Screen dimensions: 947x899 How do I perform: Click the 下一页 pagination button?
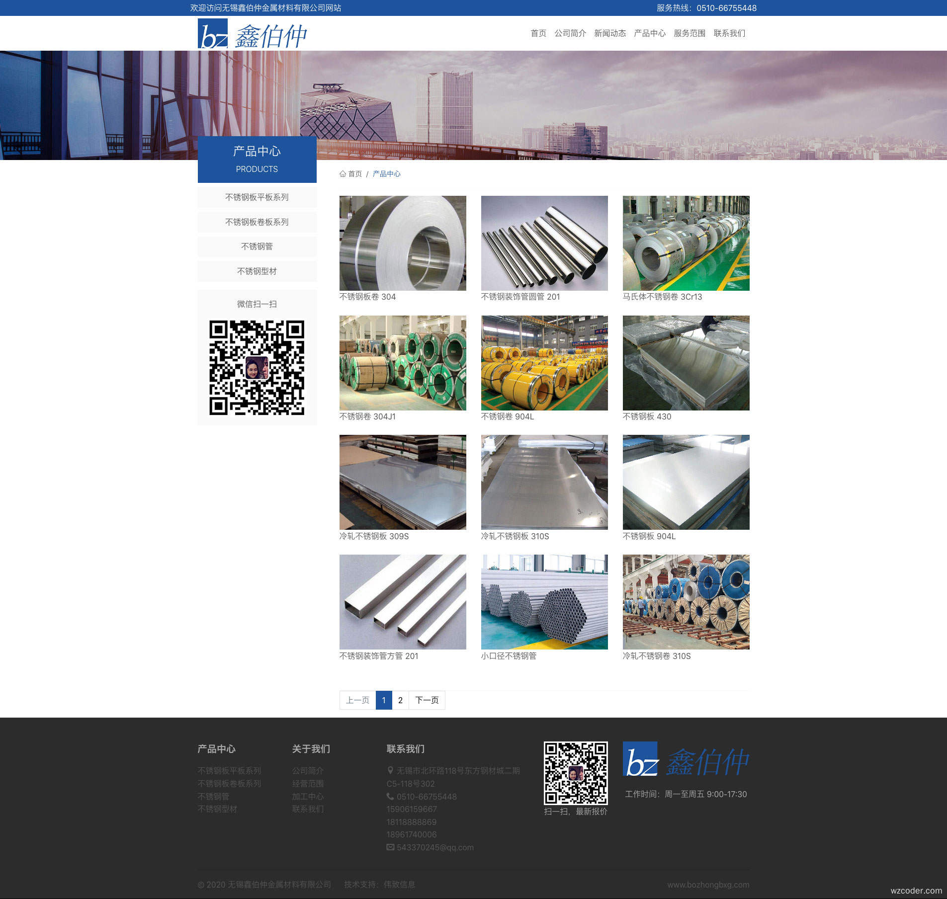click(x=427, y=700)
